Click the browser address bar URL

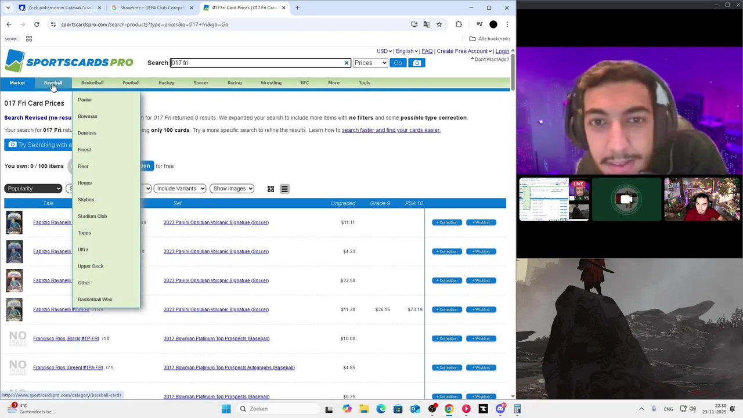[x=145, y=24]
